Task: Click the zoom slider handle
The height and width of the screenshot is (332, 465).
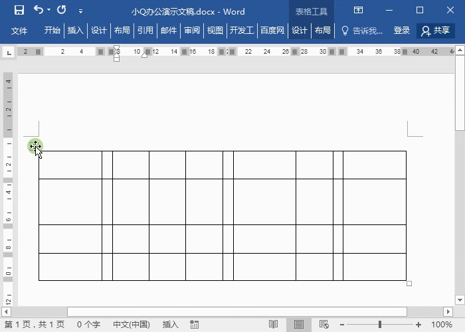Action: pyautogui.click(x=379, y=325)
